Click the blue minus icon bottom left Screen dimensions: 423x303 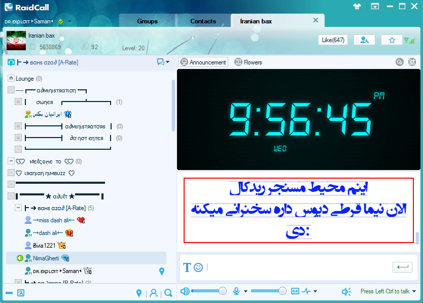pyautogui.click(x=9, y=293)
